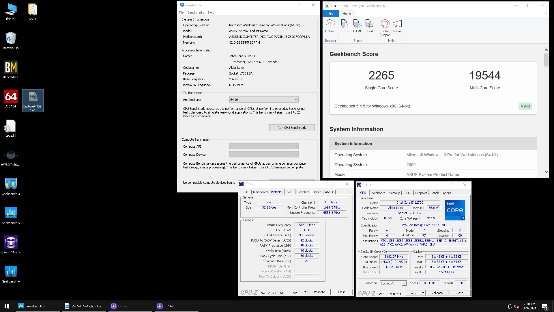Launch Geekbench 5 desktop shortcut
The image size is (554, 312).
pyautogui.click(x=11, y=216)
